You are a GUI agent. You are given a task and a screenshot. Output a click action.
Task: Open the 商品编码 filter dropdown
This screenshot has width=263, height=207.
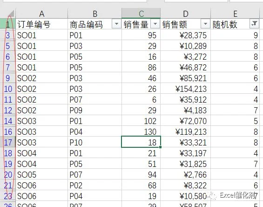coord(116,24)
